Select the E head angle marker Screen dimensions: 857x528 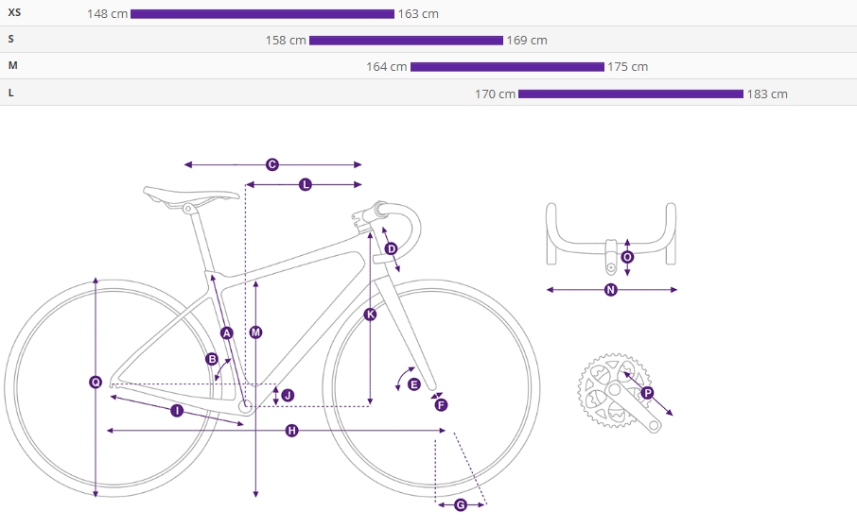(413, 384)
